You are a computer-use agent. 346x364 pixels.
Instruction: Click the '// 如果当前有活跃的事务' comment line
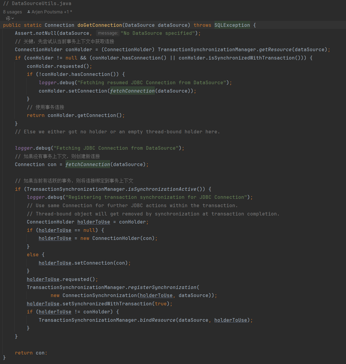point(74,181)
